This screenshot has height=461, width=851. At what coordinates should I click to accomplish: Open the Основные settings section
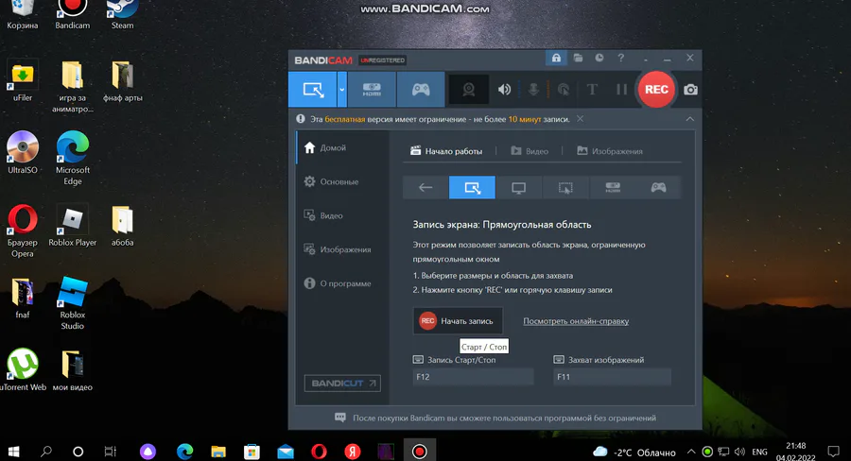coord(343,181)
